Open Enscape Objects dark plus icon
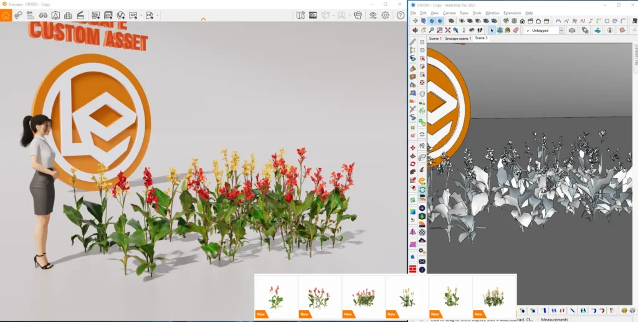 coord(422,208)
